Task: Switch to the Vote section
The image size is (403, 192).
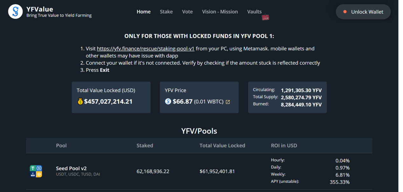Action: (x=187, y=12)
